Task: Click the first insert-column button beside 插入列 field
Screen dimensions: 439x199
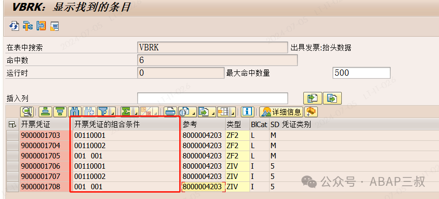Action: [x=313, y=98]
